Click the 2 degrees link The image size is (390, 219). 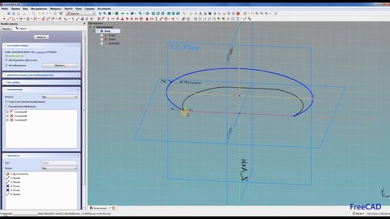click(40, 52)
